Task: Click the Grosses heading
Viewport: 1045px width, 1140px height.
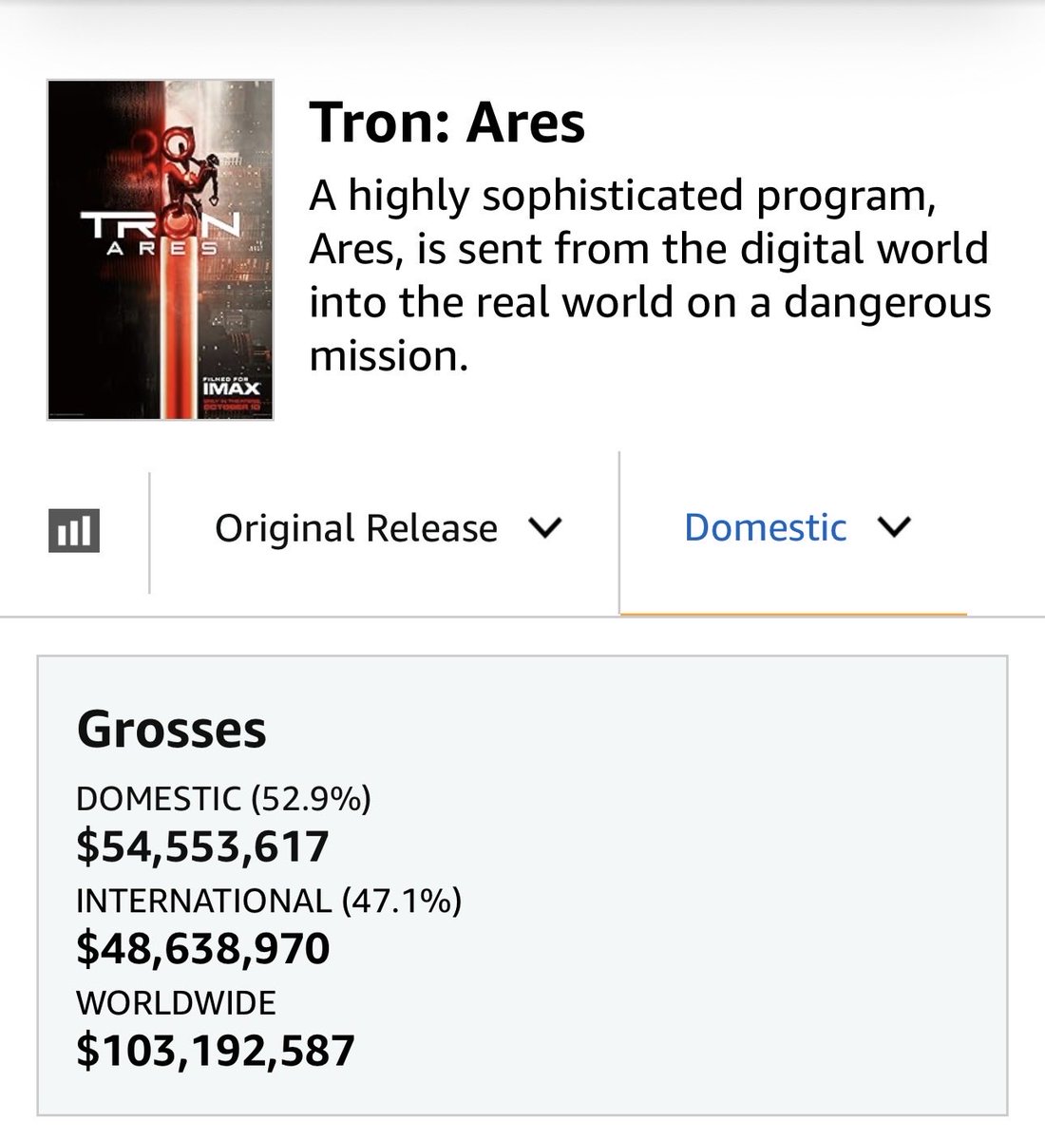Action: 171,730
